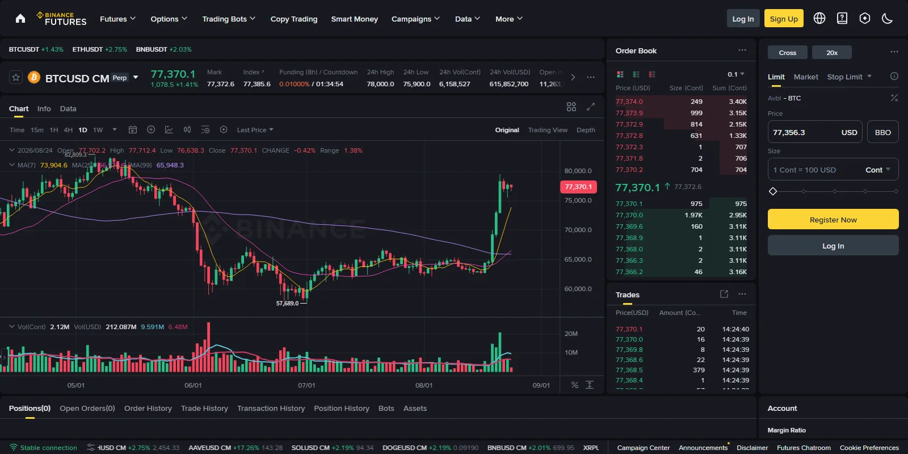908x454 pixels.
Task: Switch chart to Trading View mode
Action: tap(548, 130)
